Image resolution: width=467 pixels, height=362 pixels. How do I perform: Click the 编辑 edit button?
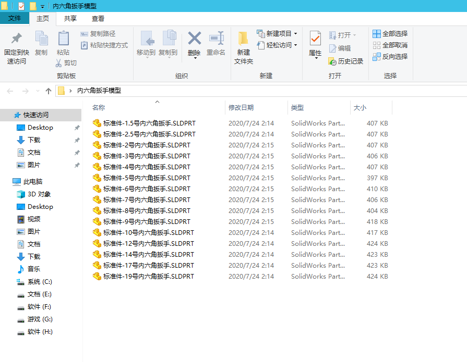click(x=340, y=48)
